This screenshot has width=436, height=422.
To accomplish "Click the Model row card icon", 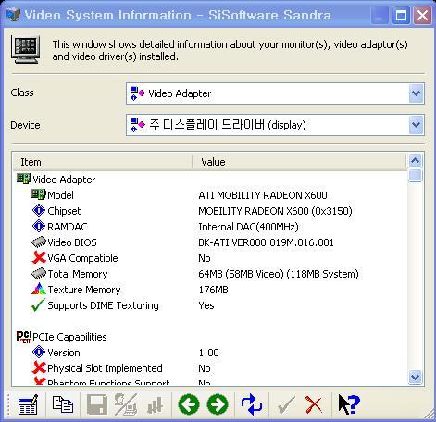I will click(39, 194).
